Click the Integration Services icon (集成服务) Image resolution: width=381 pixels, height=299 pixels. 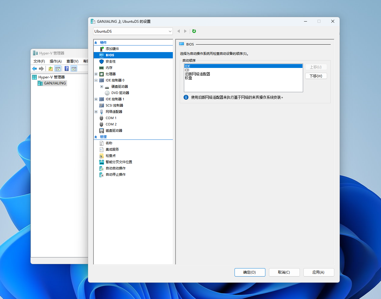(102, 149)
